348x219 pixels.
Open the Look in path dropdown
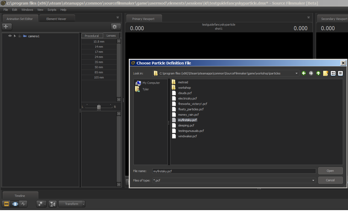[296, 73]
